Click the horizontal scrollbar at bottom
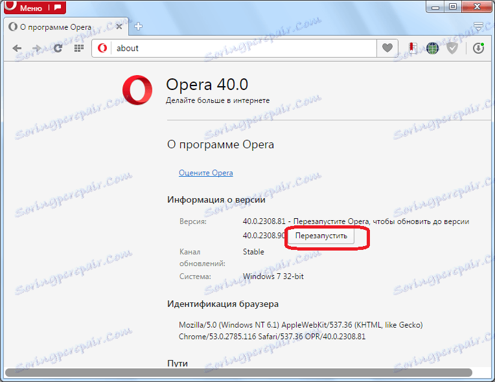The height and width of the screenshot is (382, 495). [238, 372]
